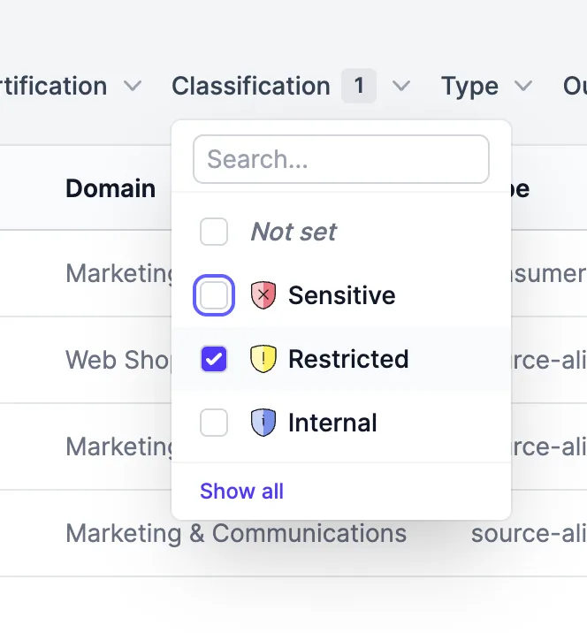Click the Web Shop domain cell
The image size is (587, 633).
coord(118,360)
